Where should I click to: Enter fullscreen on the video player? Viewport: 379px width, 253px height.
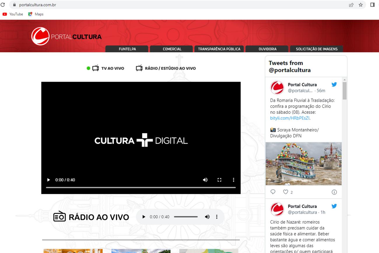[220, 180]
